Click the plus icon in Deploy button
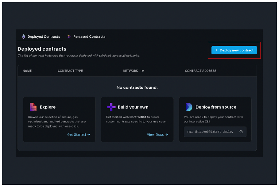Image resolution: width=279 pixels, height=187 pixels. tap(217, 50)
